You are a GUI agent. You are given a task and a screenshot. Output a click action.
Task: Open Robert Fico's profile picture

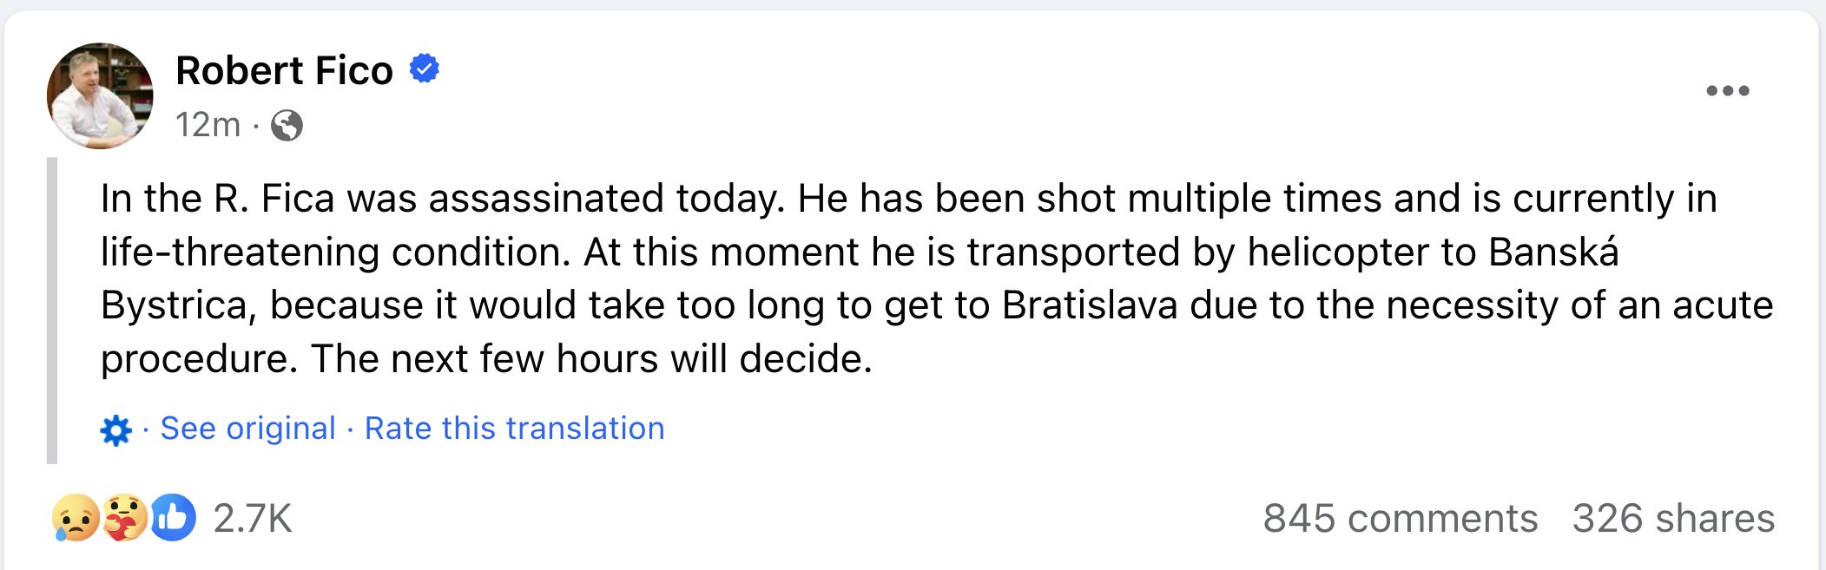pyautogui.click(x=100, y=95)
